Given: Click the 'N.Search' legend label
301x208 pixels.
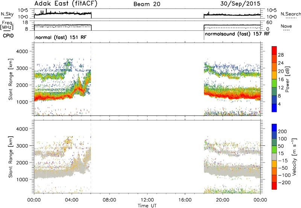Looking at the screenshot, I should pyautogui.click(x=290, y=14).
